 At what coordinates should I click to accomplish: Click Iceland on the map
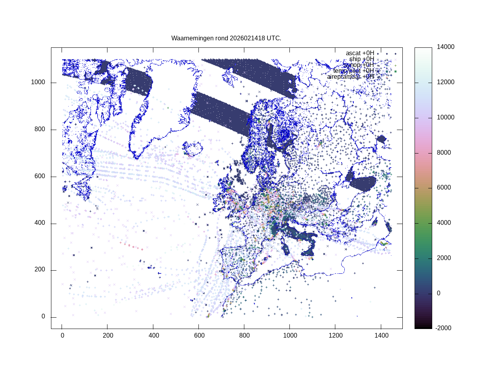point(192,149)
